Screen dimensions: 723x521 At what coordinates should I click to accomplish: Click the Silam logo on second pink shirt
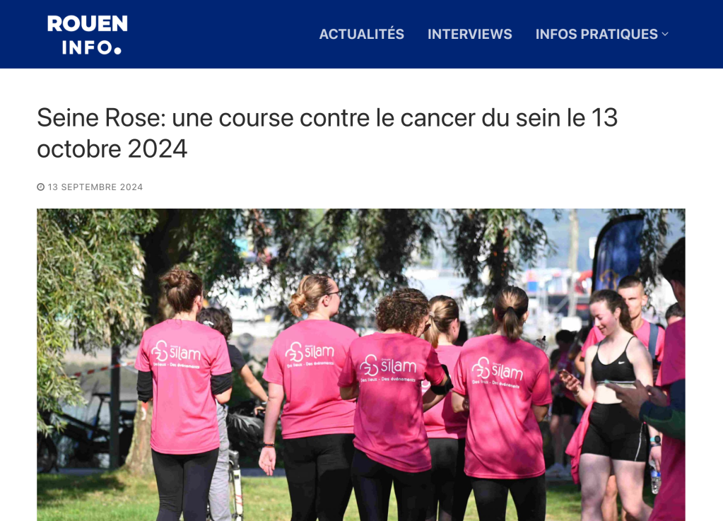(x=310, y=353)
